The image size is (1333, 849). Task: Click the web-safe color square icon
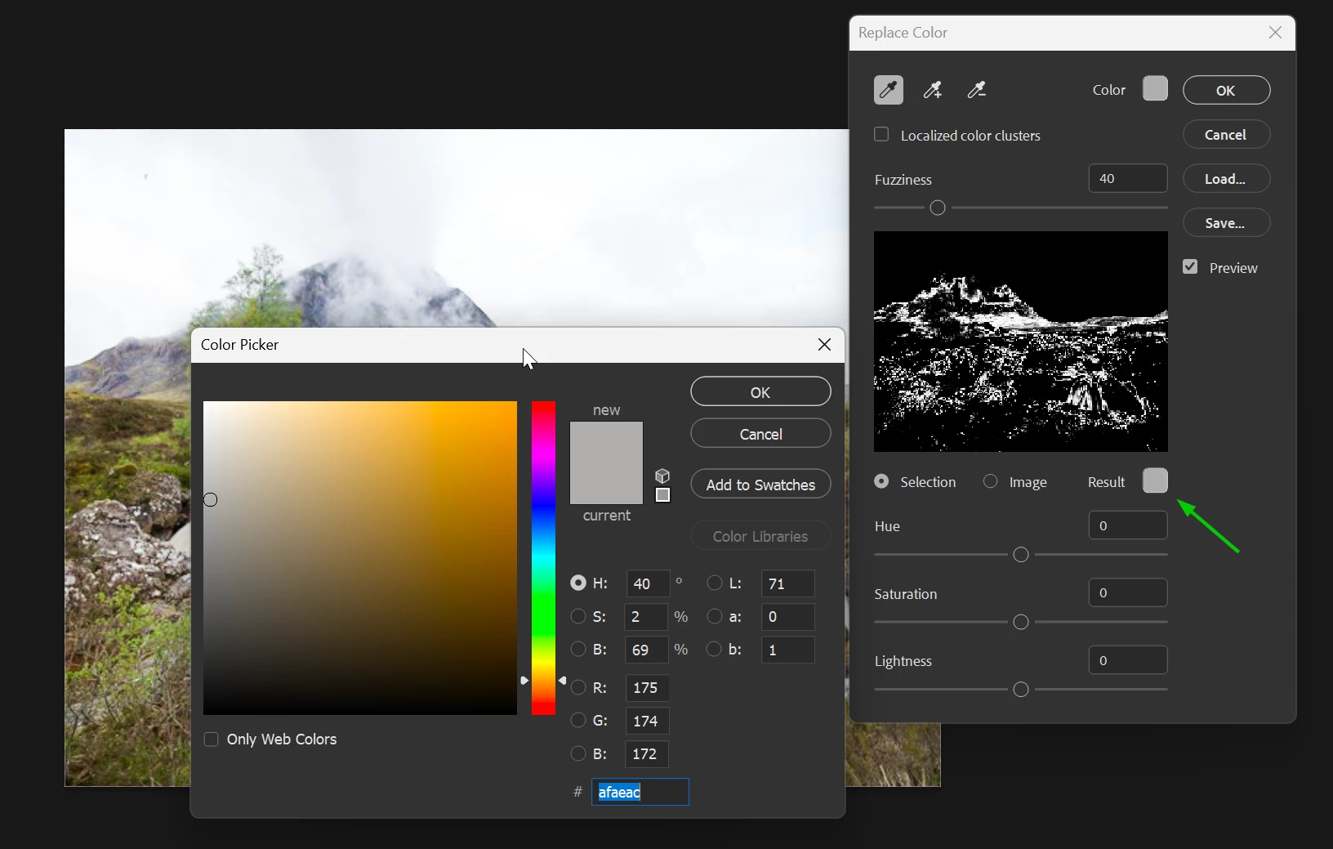[x=662, y=495]
